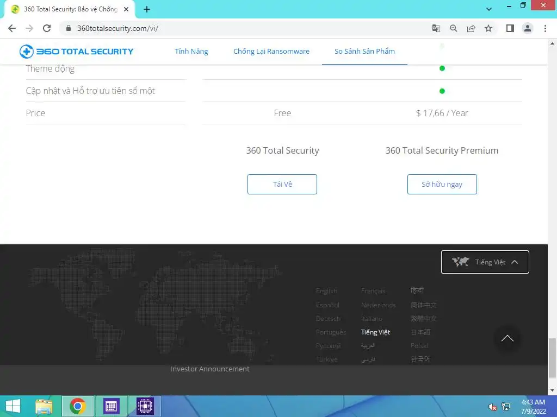
Task: Open the tab search dropdown
Action: pos(489,9)
